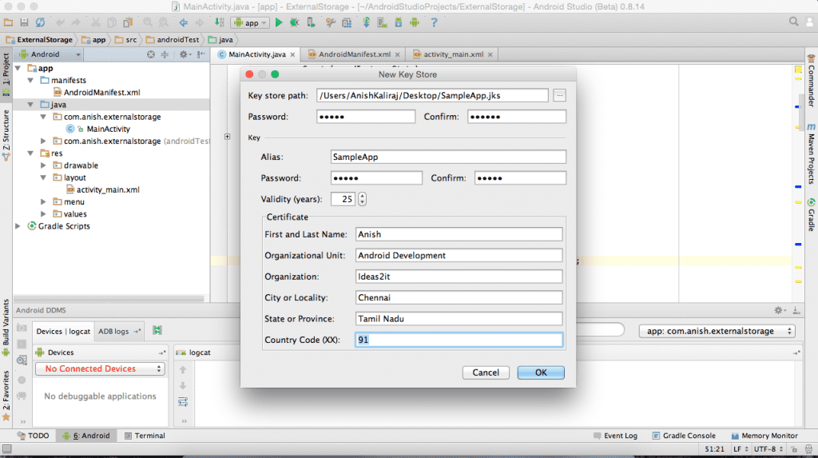The height and width of the screenshot is (458, 818).
Task: Click the Project tree horizontal scrollbar
Action: (109, 299)
